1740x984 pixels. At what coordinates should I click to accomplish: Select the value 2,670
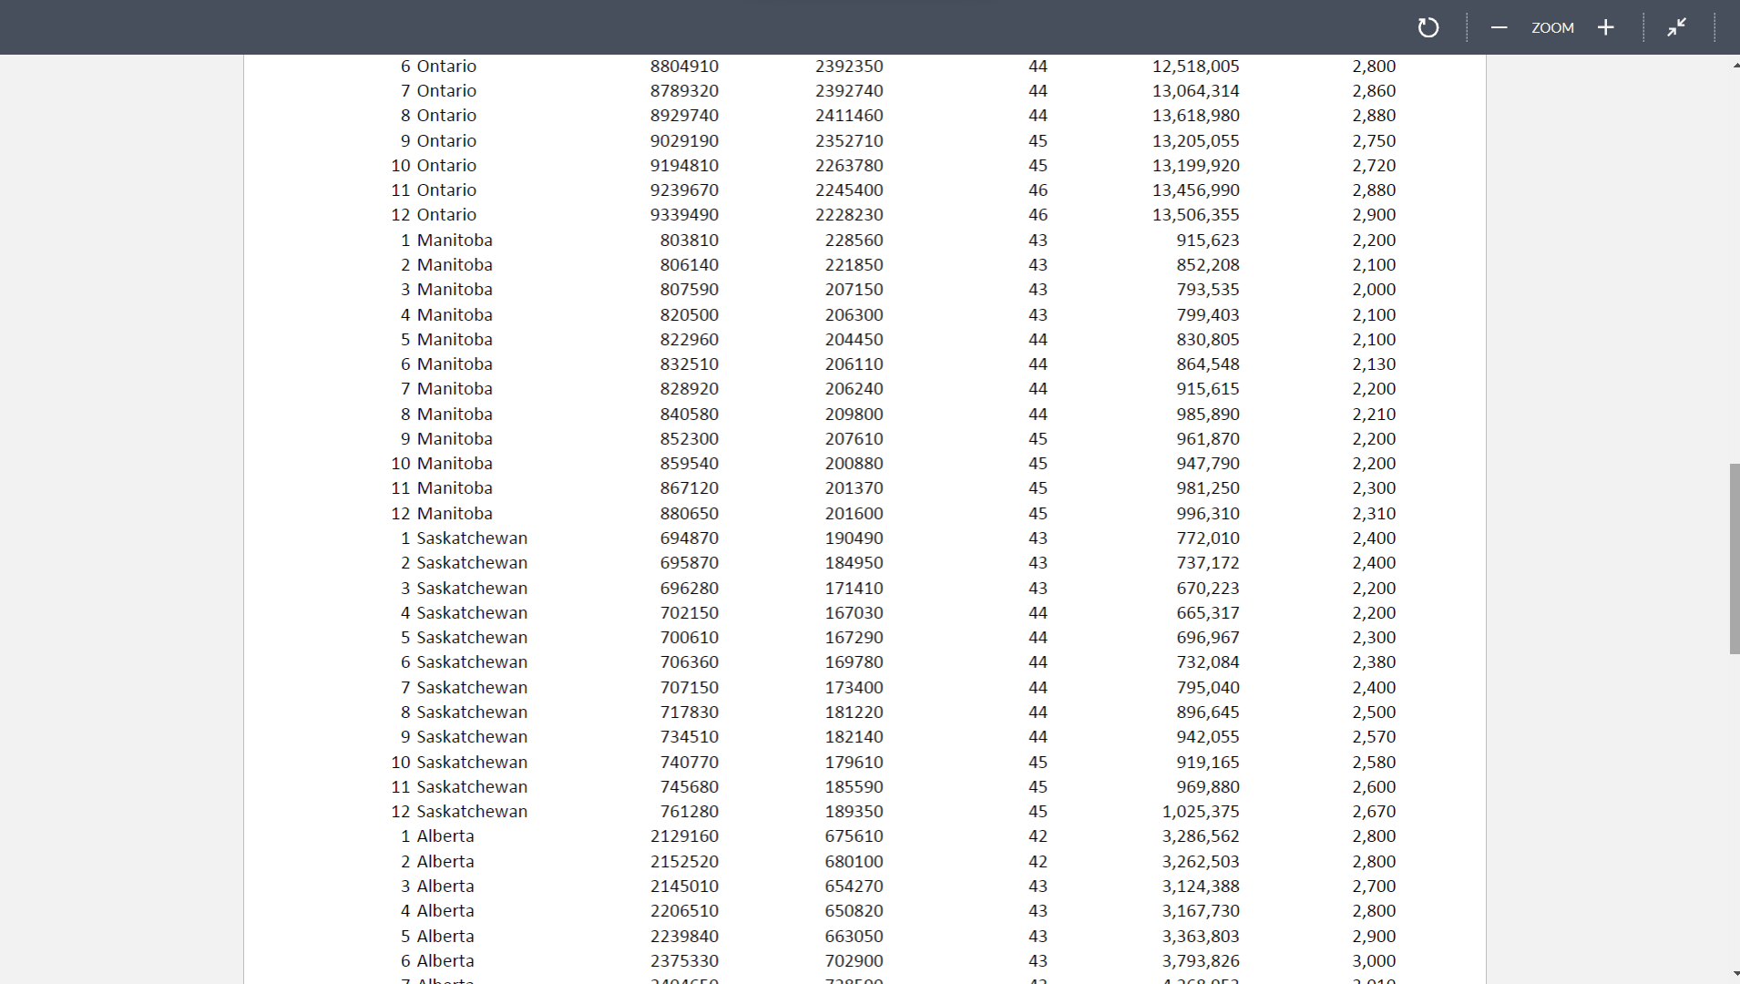coord(1374,812)
